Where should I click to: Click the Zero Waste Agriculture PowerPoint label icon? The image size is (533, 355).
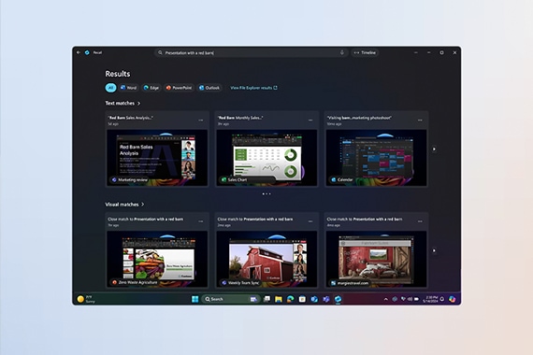(x=115, y=282)
